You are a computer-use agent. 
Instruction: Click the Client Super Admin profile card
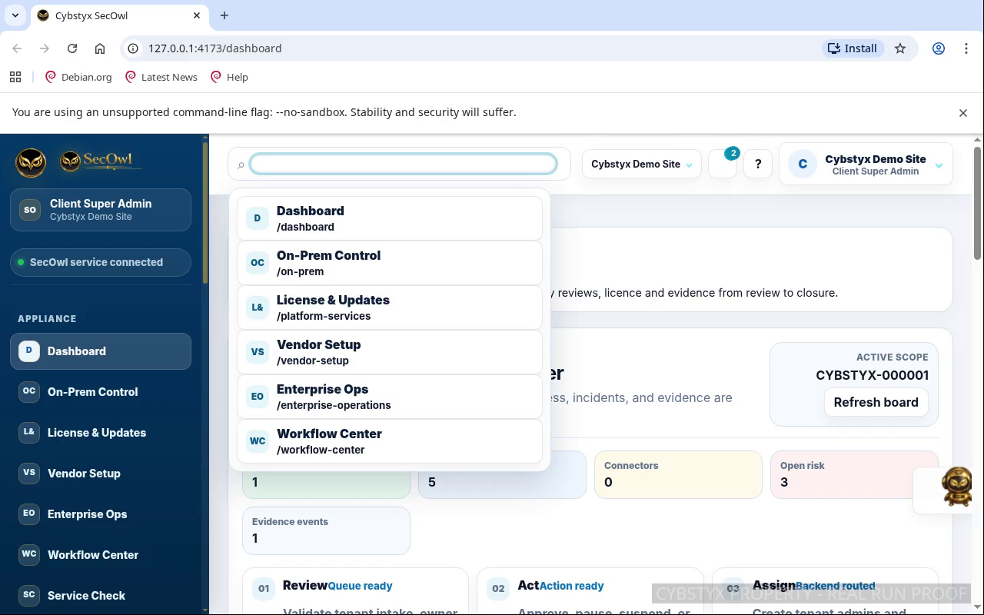click(x=101, y=210)
